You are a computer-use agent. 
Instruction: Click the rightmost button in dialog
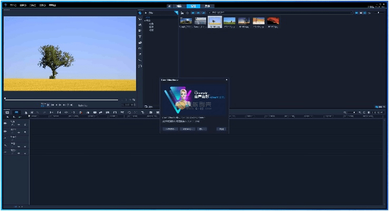(222, 128)
